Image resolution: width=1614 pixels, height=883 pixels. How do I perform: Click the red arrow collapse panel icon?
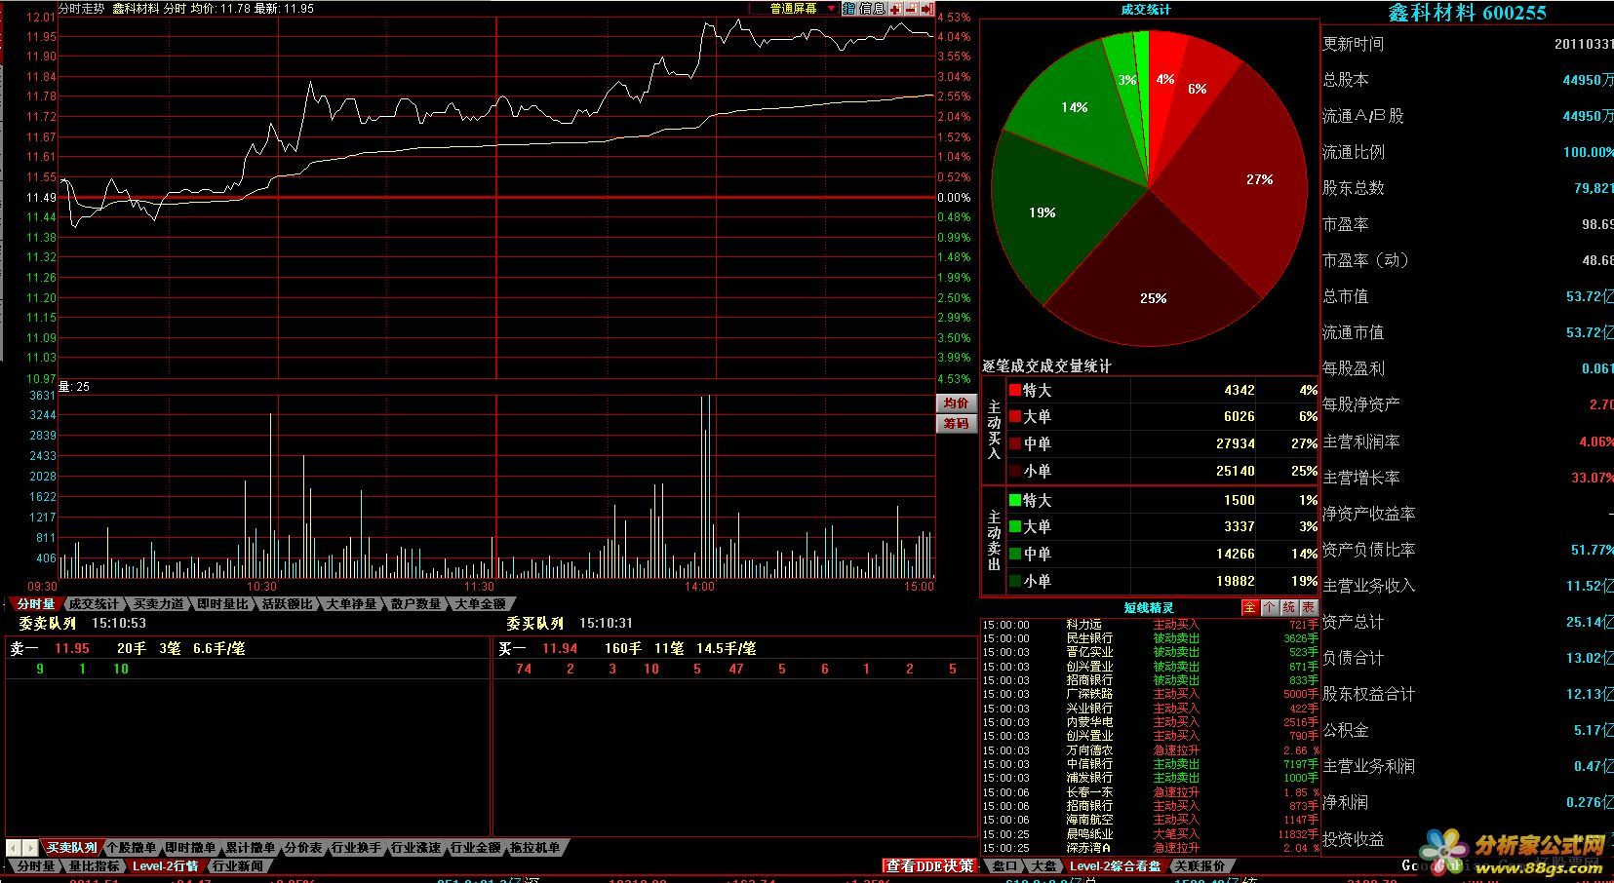[x=925, y=9]
